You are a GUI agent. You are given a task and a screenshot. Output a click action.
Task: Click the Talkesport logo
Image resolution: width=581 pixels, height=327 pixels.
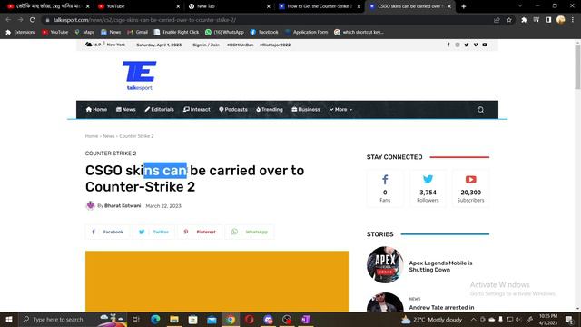(139, 75)
